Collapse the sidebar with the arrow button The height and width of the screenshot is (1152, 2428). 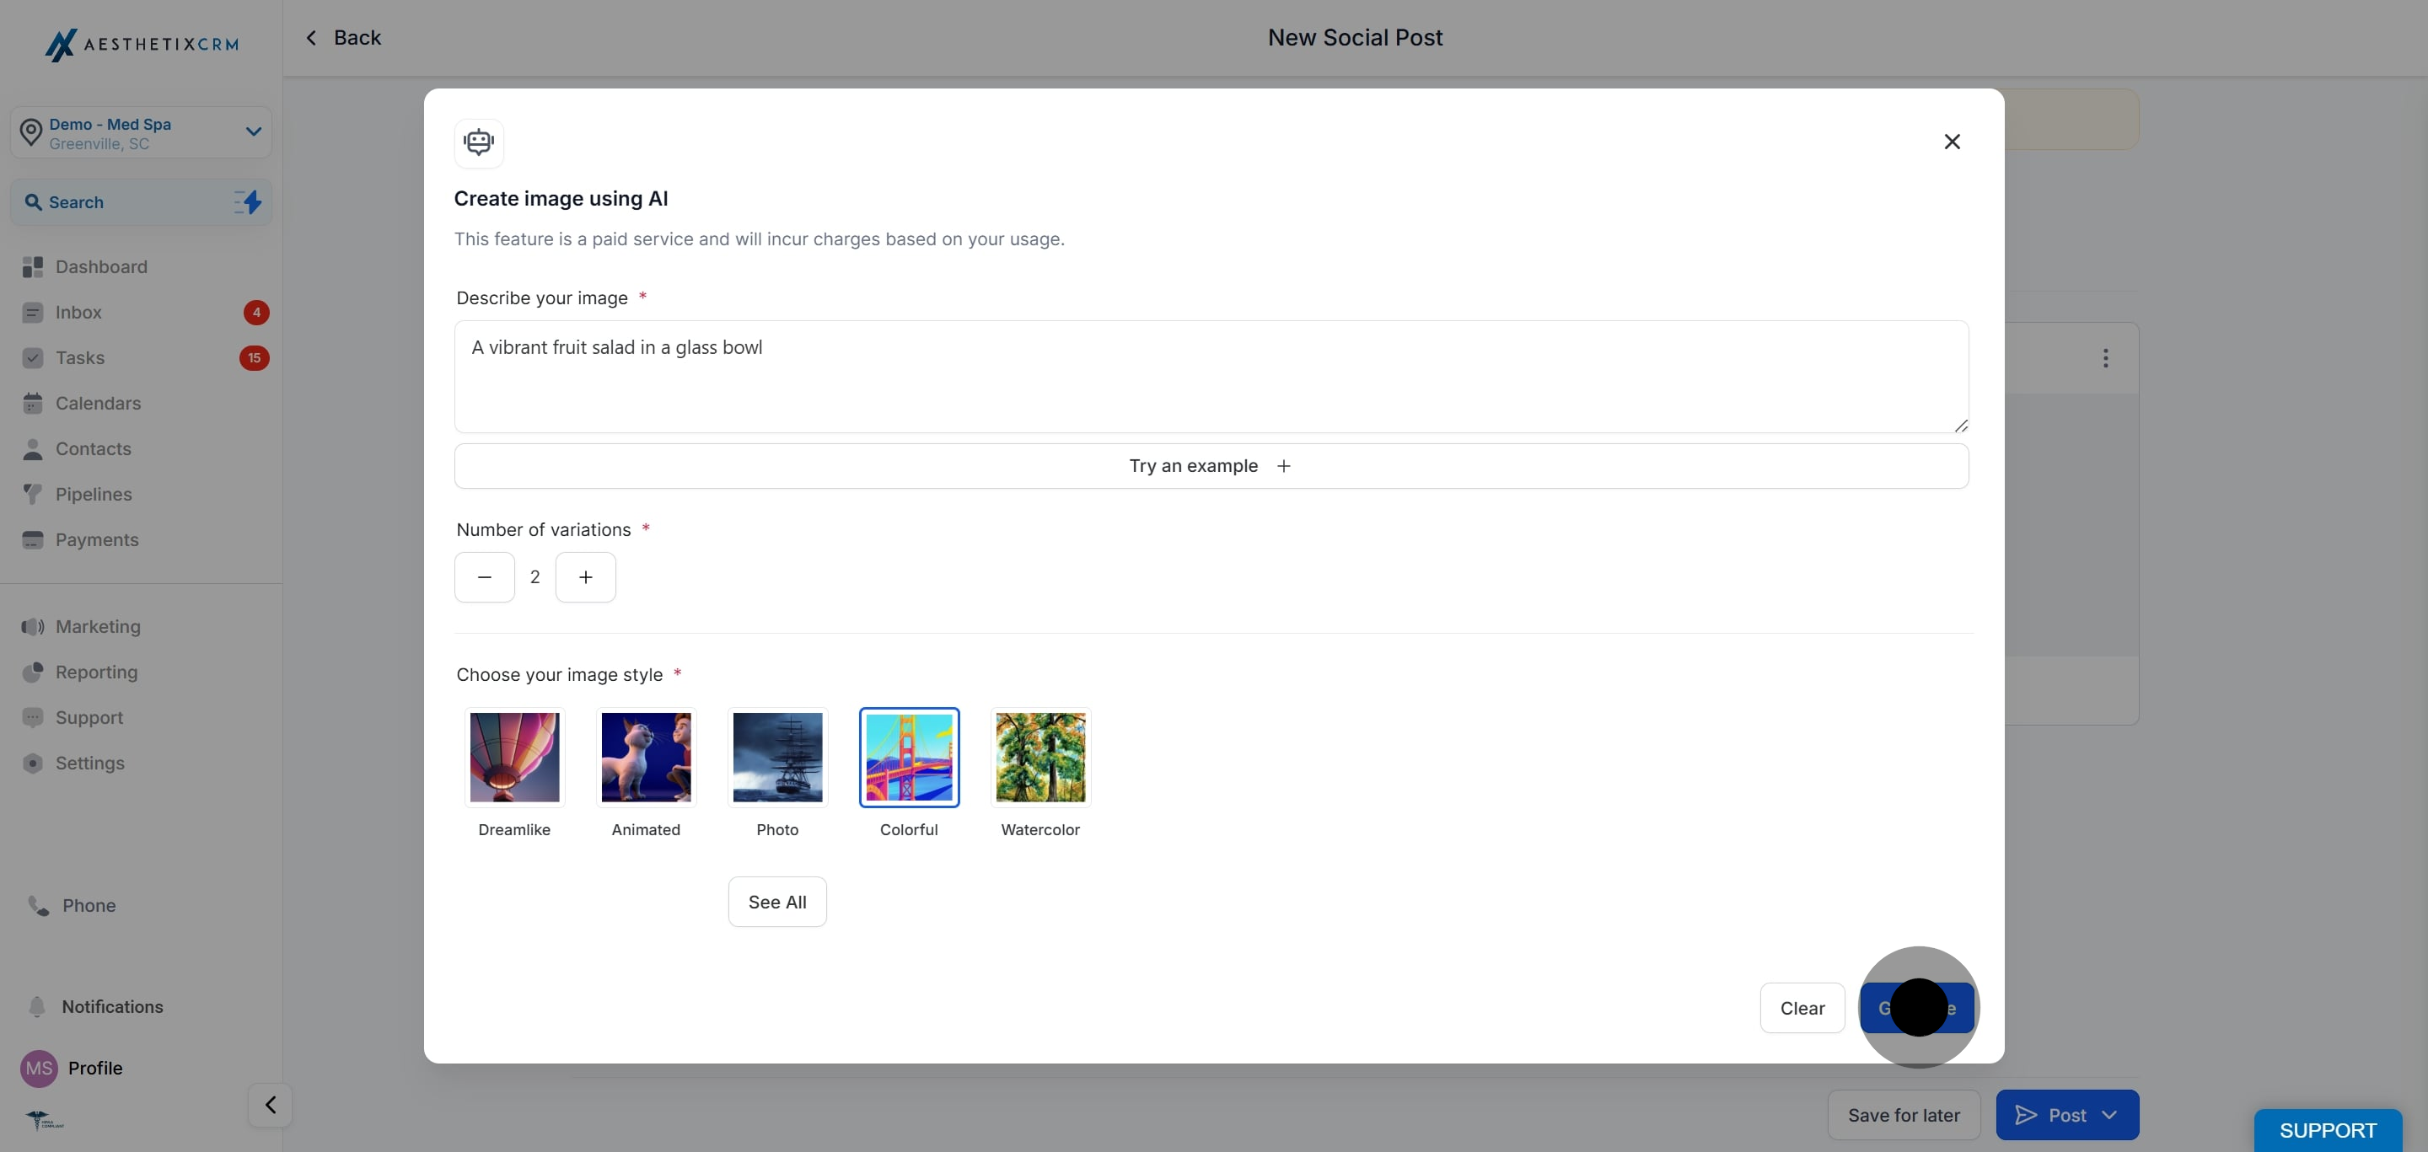pos(271,1104)
